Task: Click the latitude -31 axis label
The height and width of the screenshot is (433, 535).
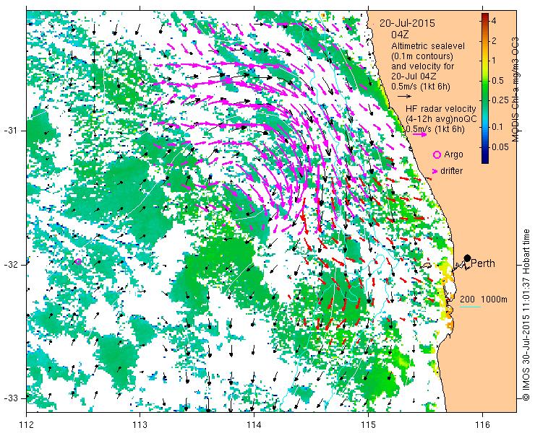Action: (10, 131)
